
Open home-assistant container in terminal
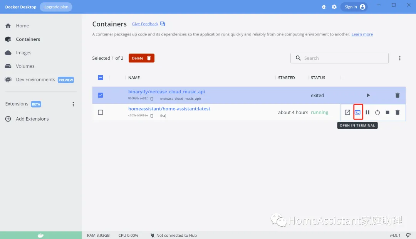pos(357,112)
